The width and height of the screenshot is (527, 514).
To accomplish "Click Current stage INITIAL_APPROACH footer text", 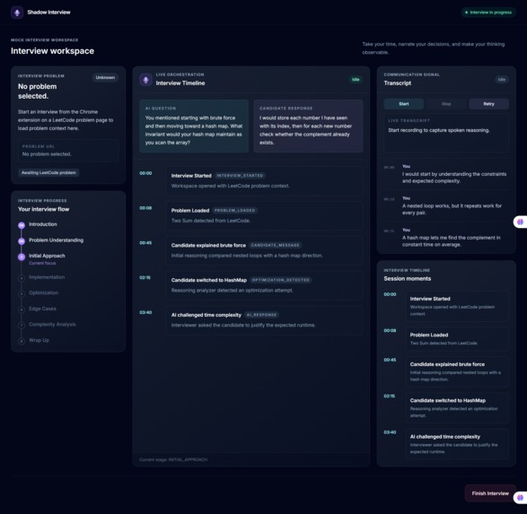I will click(x=173, y=459).
